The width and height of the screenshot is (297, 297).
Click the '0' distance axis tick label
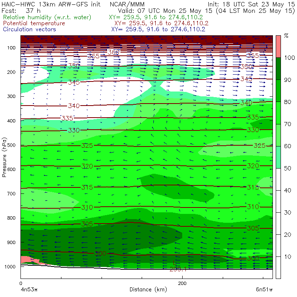click(21, 283)
